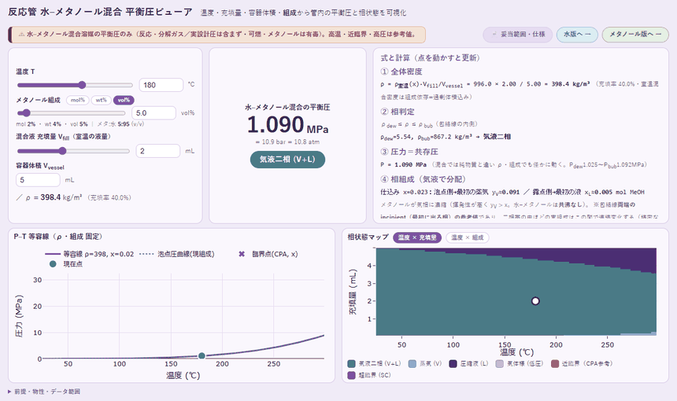Click the methanol composition slider handle
The height and width of the screenshot is (401, 677).
pos(26,113)
